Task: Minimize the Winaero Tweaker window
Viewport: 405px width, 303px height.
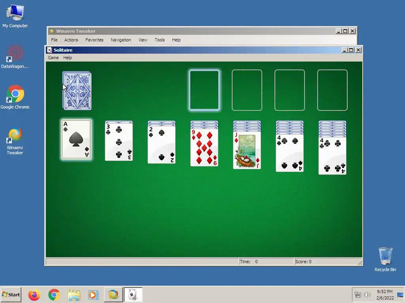Action: pyautogui.click(x=339, y=31)
